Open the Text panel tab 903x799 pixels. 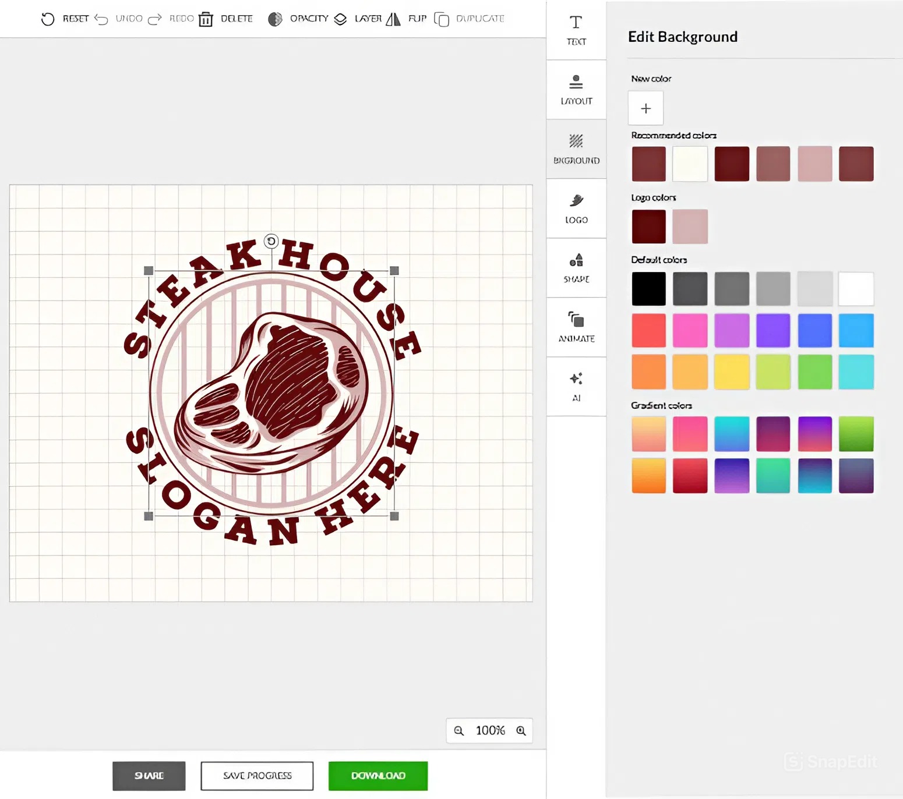pyautogui.click(x=576, y=30)
